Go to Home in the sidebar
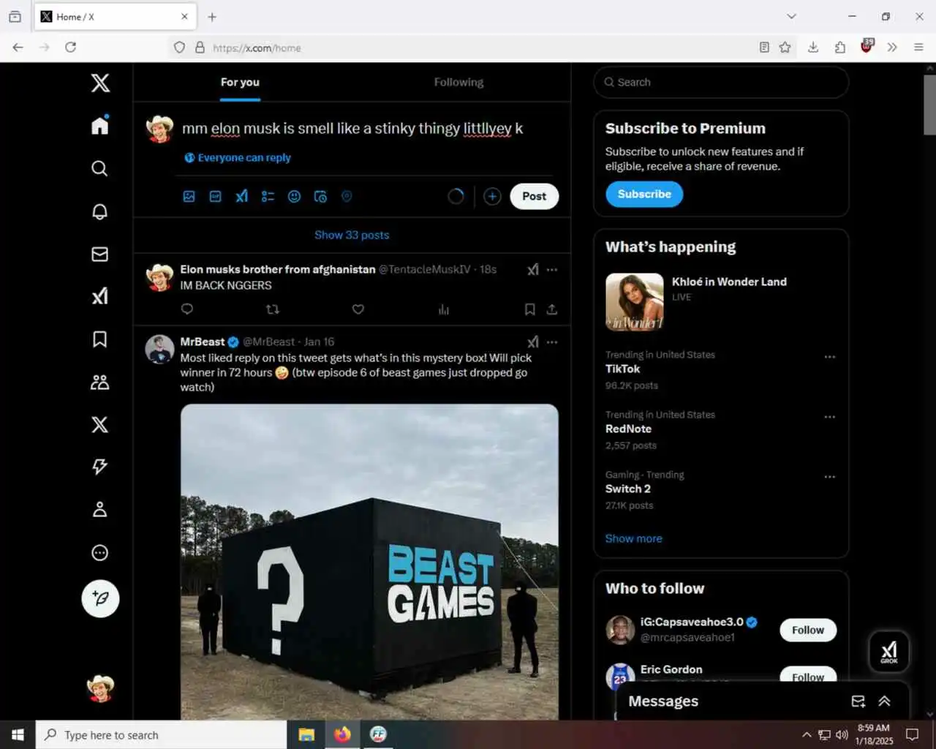 point(100,126)
